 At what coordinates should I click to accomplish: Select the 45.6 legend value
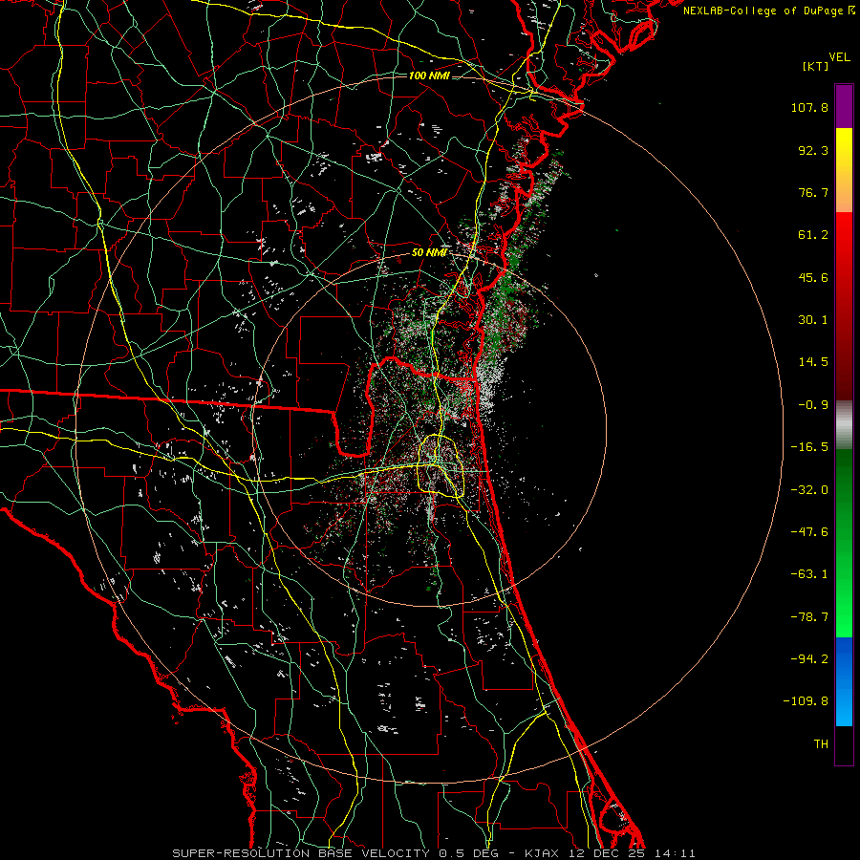pos(813,277)
